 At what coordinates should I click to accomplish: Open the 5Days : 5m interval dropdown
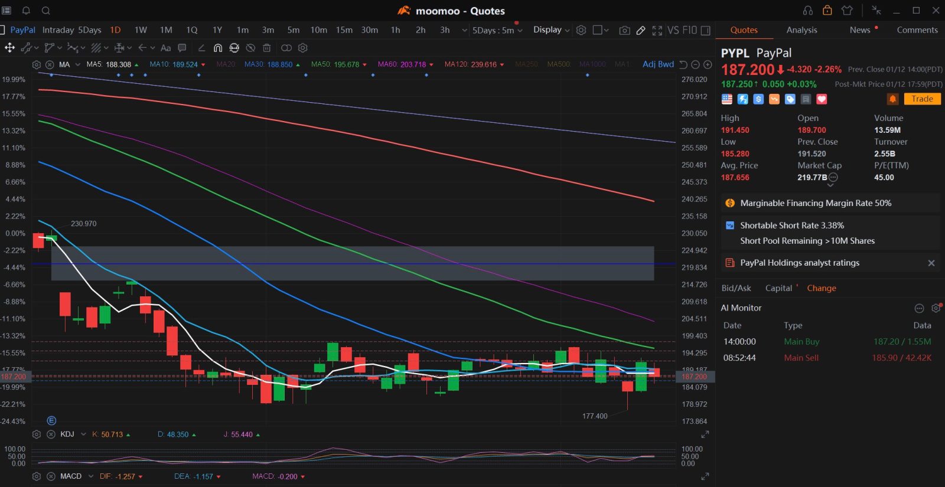pyautogui.click(x=497, y=30)
